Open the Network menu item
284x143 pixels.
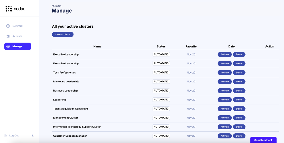(18, 26)
